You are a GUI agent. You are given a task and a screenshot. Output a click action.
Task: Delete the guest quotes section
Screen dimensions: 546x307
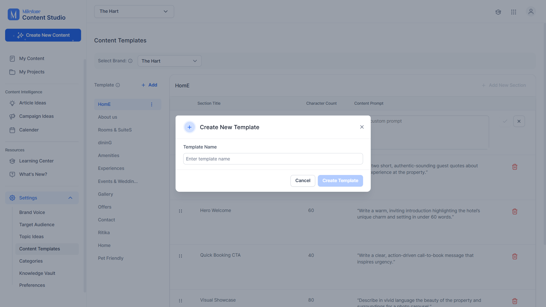(515, 167)
